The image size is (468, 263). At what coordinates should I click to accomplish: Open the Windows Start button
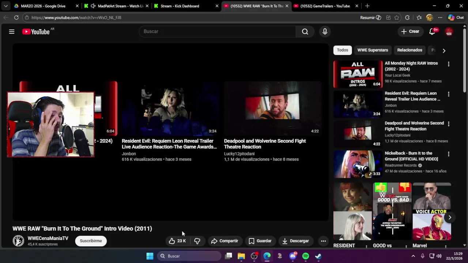coord(150,256)
